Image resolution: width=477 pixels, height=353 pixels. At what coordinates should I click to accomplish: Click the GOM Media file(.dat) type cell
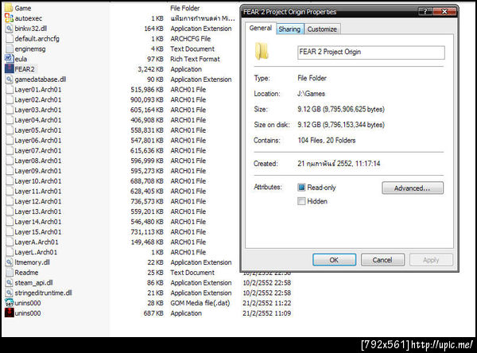tap(200, 303)
